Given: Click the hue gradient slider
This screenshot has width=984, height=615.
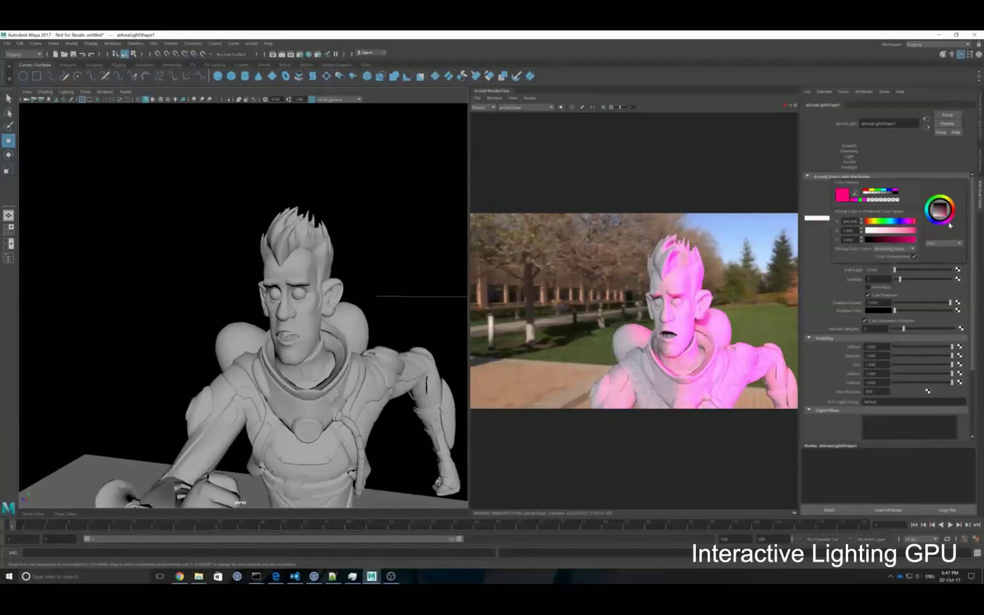Looking at the screenshot, I should tap(889, 221).
